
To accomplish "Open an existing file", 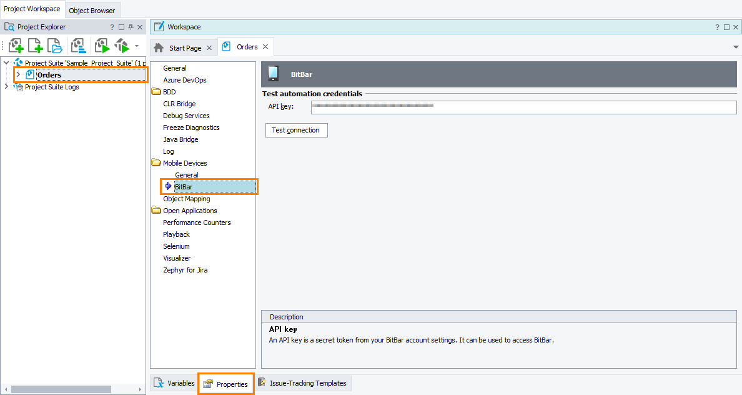I will point(54,45).
